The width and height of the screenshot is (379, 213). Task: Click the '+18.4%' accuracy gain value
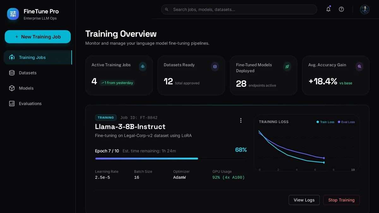[323, 81]
